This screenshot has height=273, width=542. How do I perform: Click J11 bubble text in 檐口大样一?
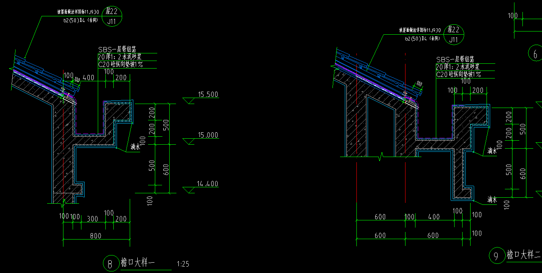[x=112, y=22]
